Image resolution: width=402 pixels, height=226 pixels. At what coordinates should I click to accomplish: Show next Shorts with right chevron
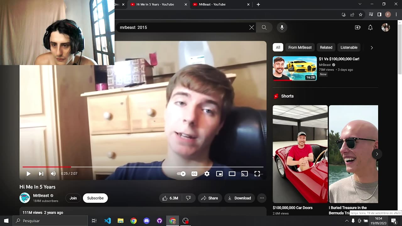coord(377,154)
